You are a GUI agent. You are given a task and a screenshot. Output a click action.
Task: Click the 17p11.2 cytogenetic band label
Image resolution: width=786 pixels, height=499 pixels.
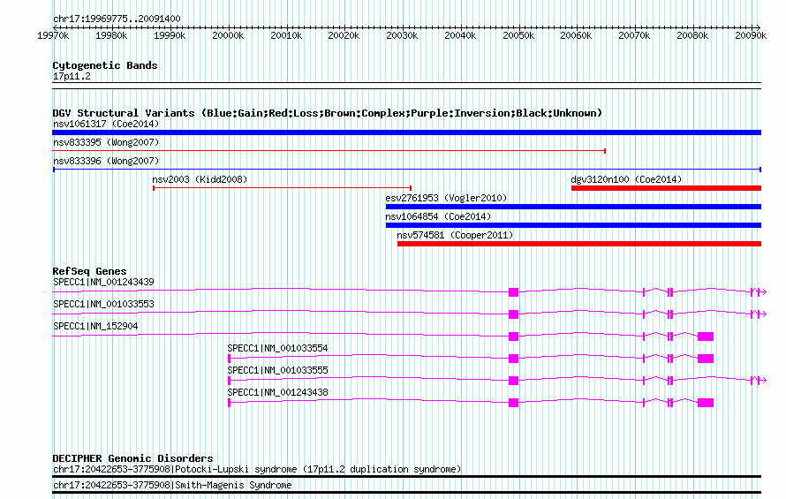(x=72, y=76)
